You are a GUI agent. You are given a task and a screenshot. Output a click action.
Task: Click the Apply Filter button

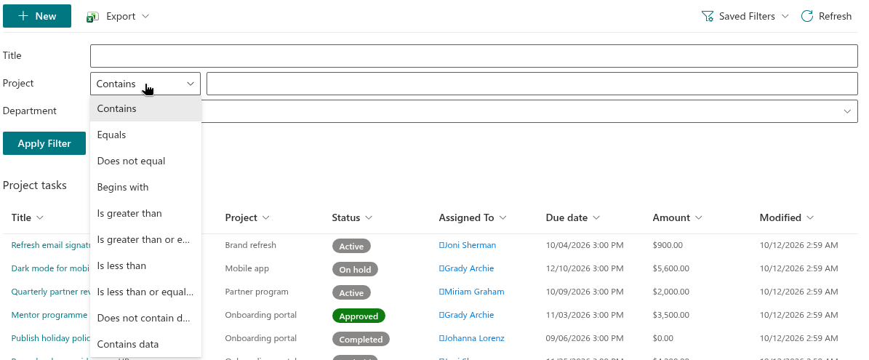click(x=44, y=143)
